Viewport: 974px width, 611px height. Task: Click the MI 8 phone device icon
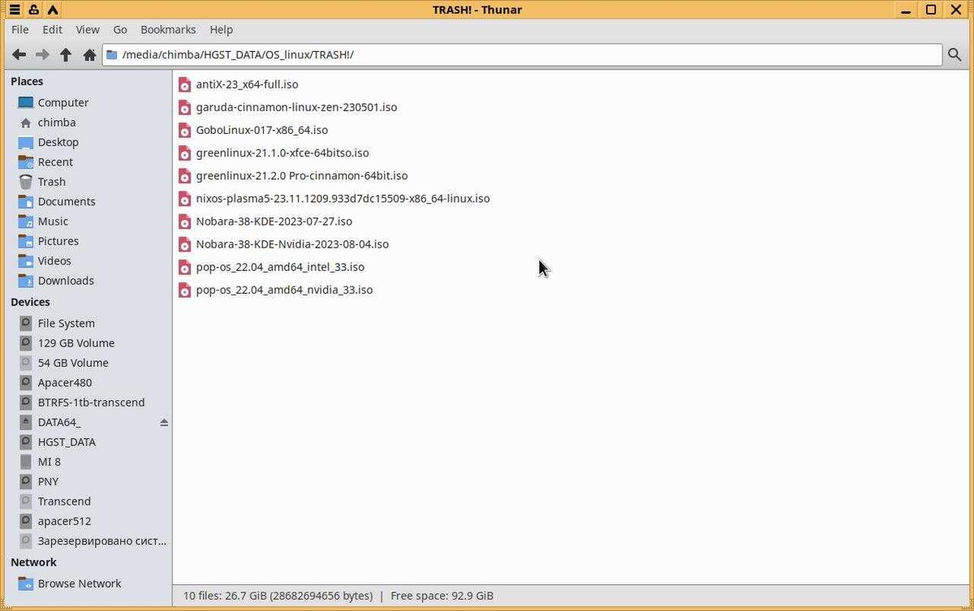[26, 462]
